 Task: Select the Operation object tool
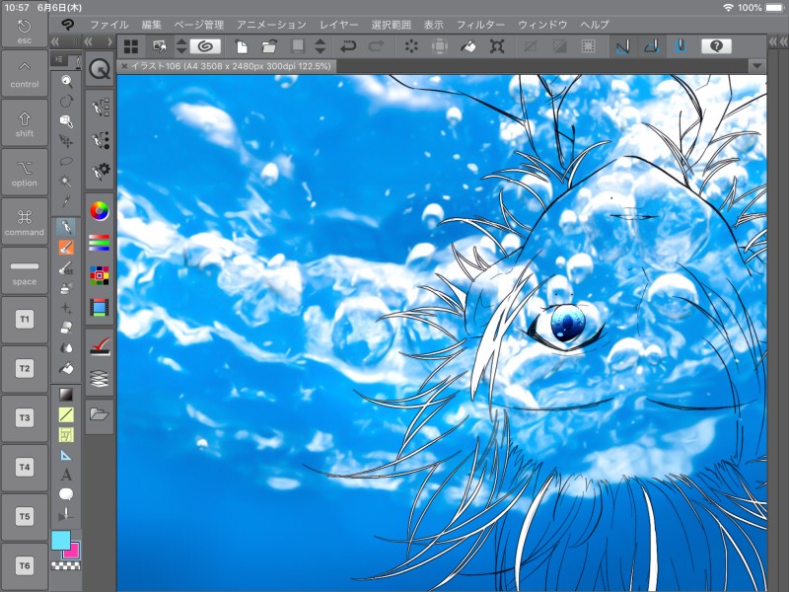(x=66, y=120)
